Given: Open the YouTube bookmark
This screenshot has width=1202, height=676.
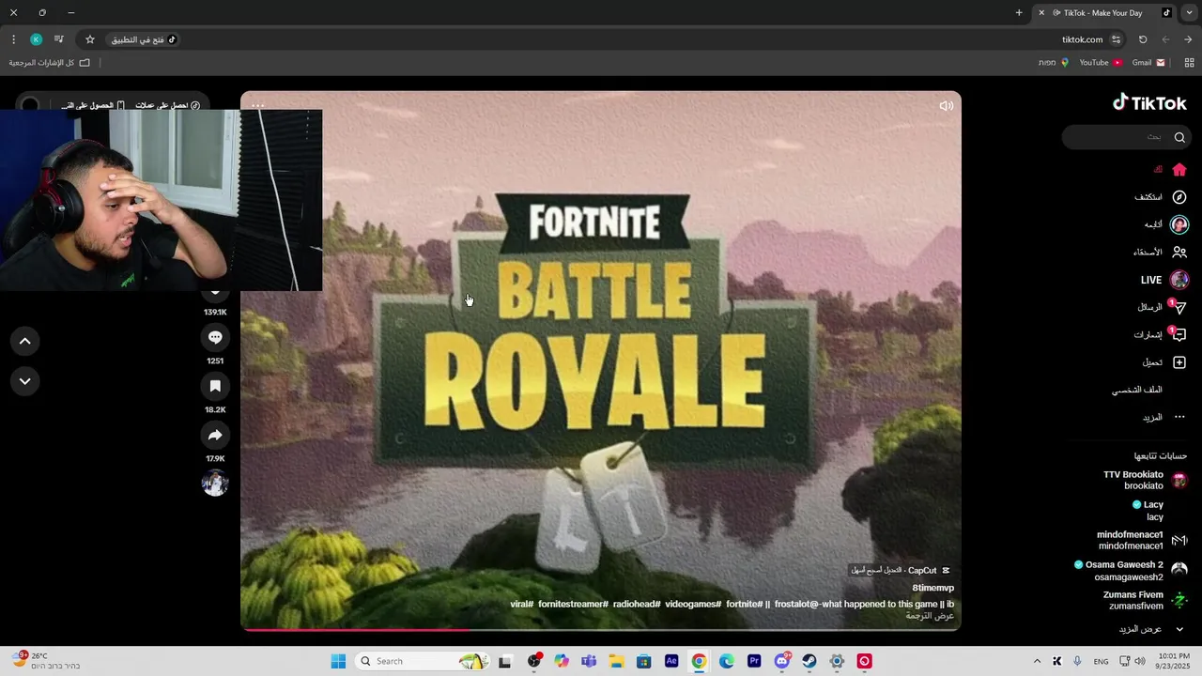Looking at the screenshot, I should [x=1101, y=63].
